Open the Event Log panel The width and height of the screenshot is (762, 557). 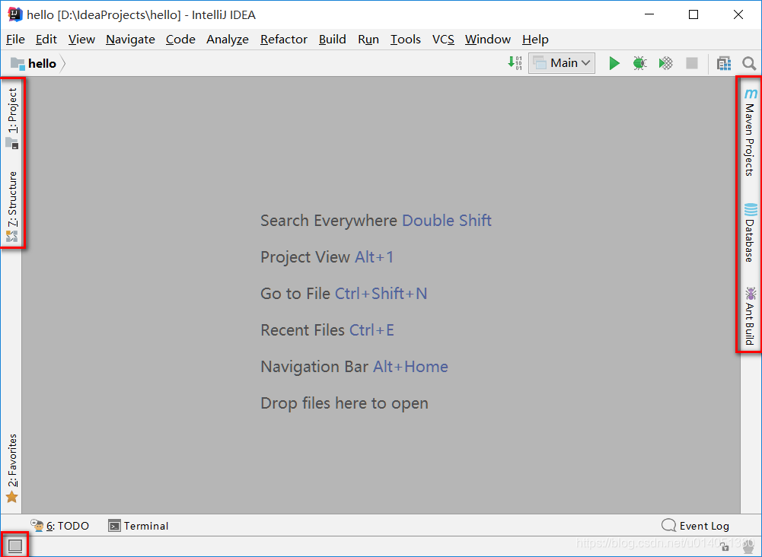pyautogui.click(x=696, y=526)
